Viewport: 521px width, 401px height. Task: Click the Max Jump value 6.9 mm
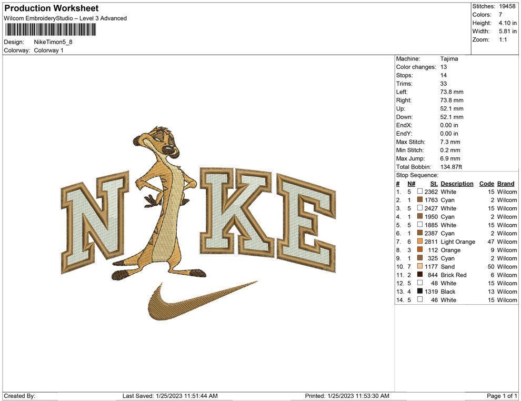click(x=450, y=158)
